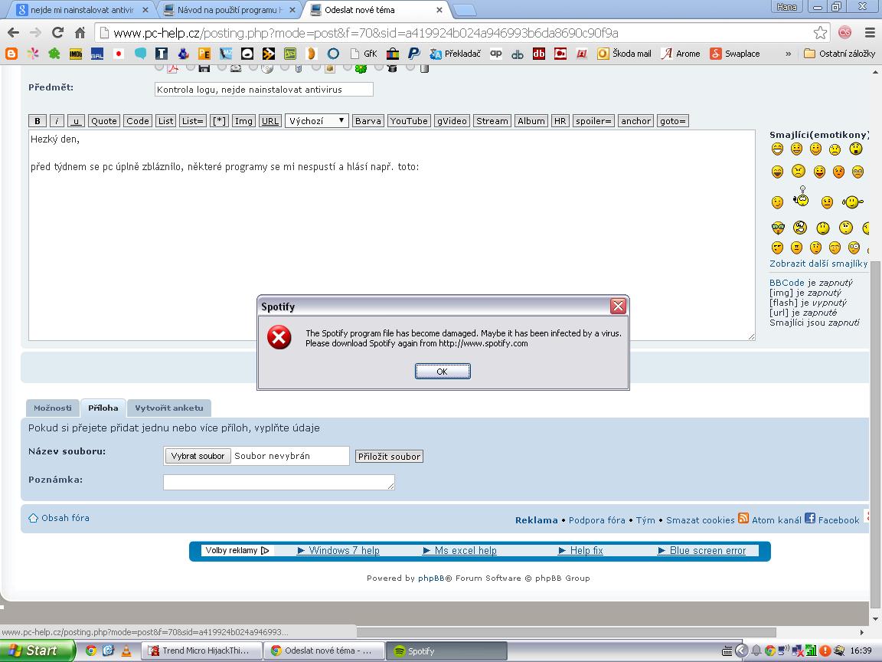Open the 'Zobrazit další smajlíky' link
882x662 pixels.
818,264
